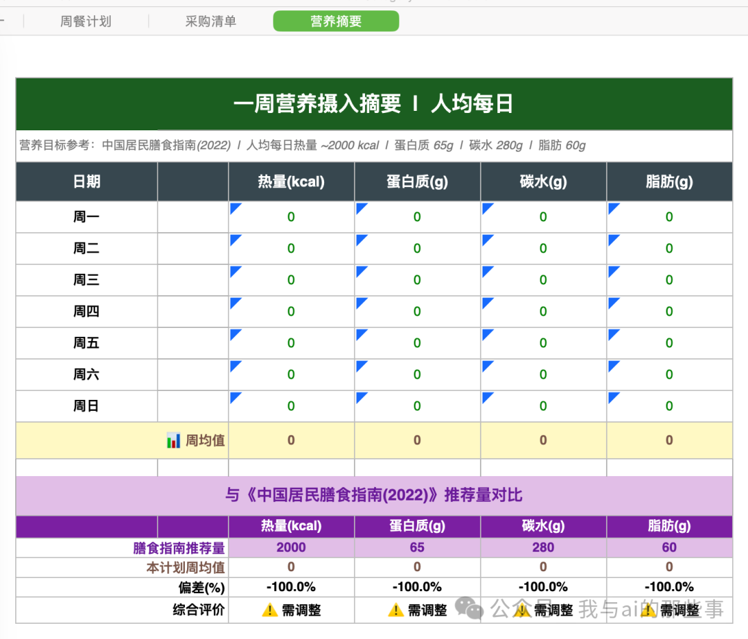Screen dimensions: 748x639
Task: Select 热量 deviation -100.0% cell
Action: [x=291, y=587]
